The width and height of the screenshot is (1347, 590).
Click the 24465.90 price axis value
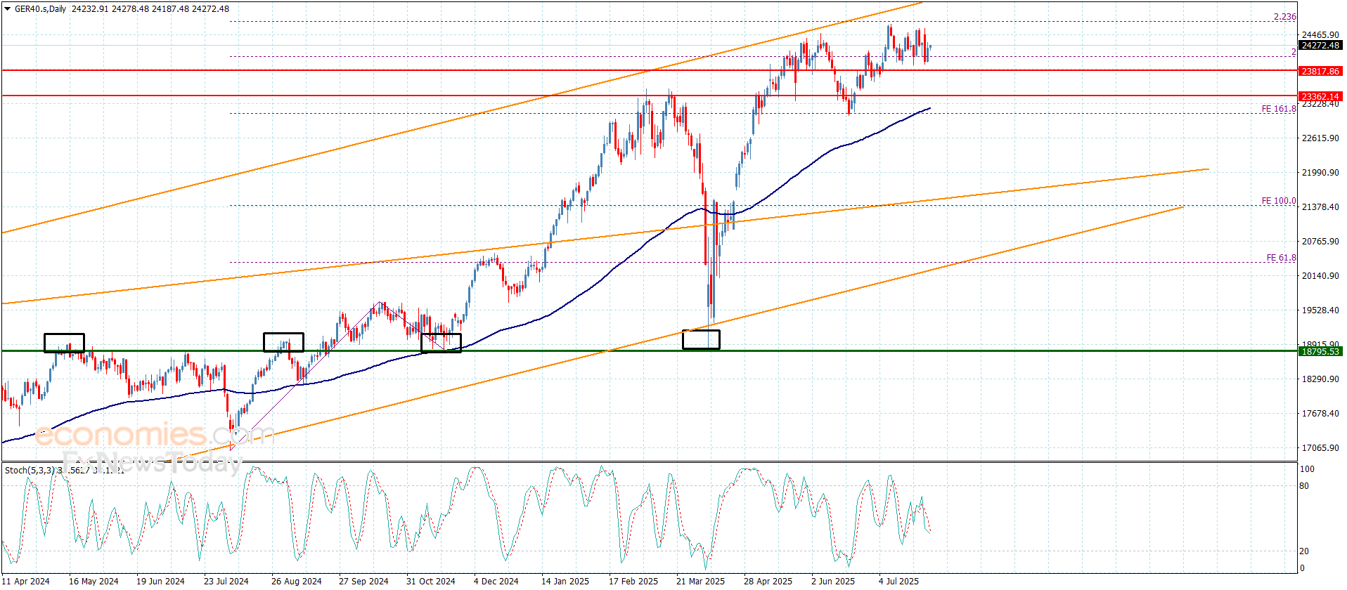point(1320,34)
